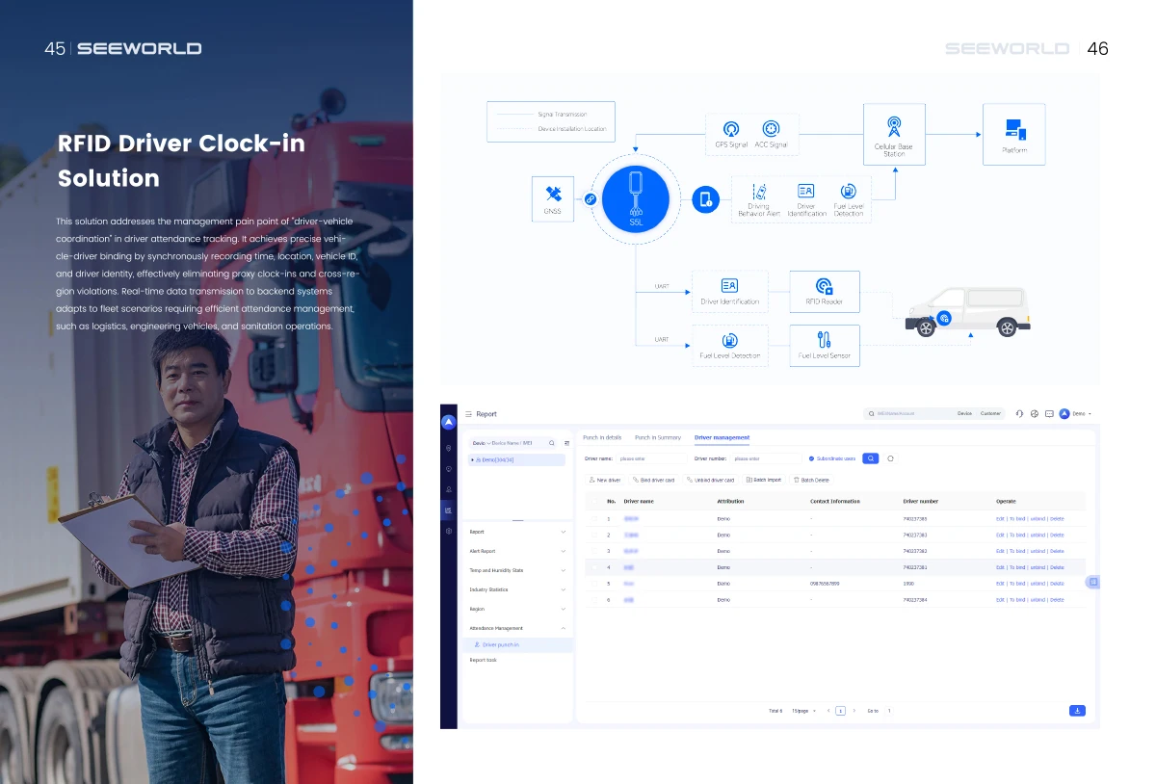Click the headset support icon in header
The image size is (1156, 784).
point(1019,413)
